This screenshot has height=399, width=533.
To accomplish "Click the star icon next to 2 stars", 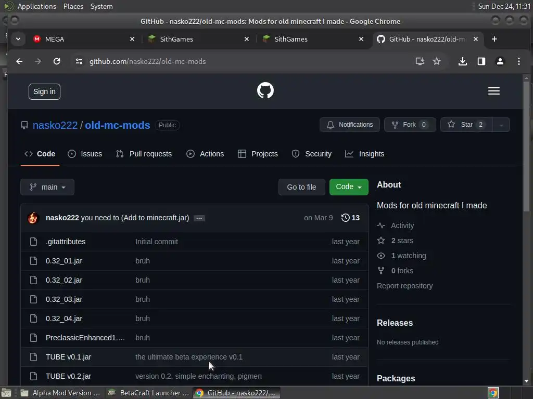I will 381,241.
